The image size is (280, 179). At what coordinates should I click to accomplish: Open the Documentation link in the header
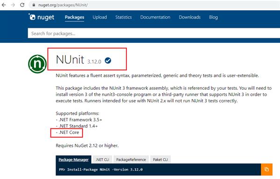[155, 17]
